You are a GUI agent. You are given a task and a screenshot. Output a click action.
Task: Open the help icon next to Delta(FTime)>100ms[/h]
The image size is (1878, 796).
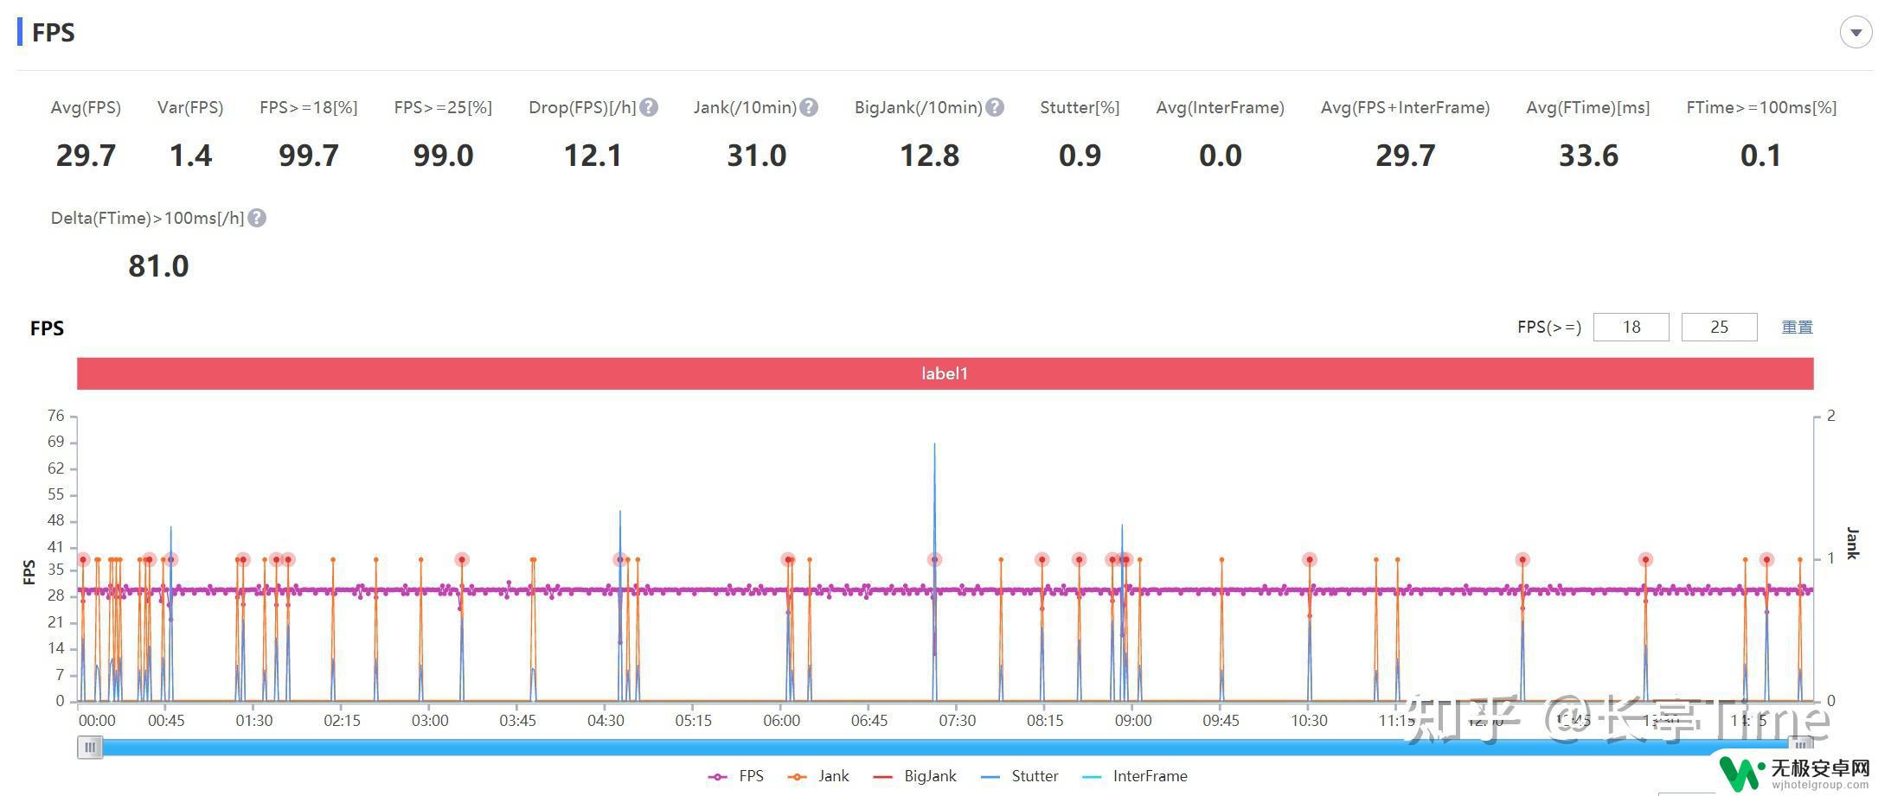[257, 218]
